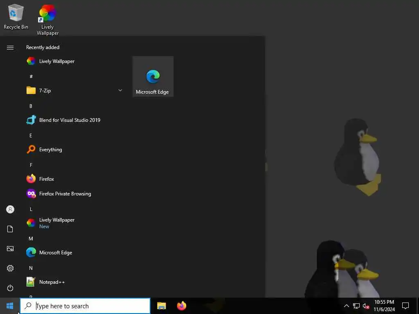The width and height of the screenshot is (419, 314).
Task: Open Firefox from the app list
Action: tap(75, 179)
